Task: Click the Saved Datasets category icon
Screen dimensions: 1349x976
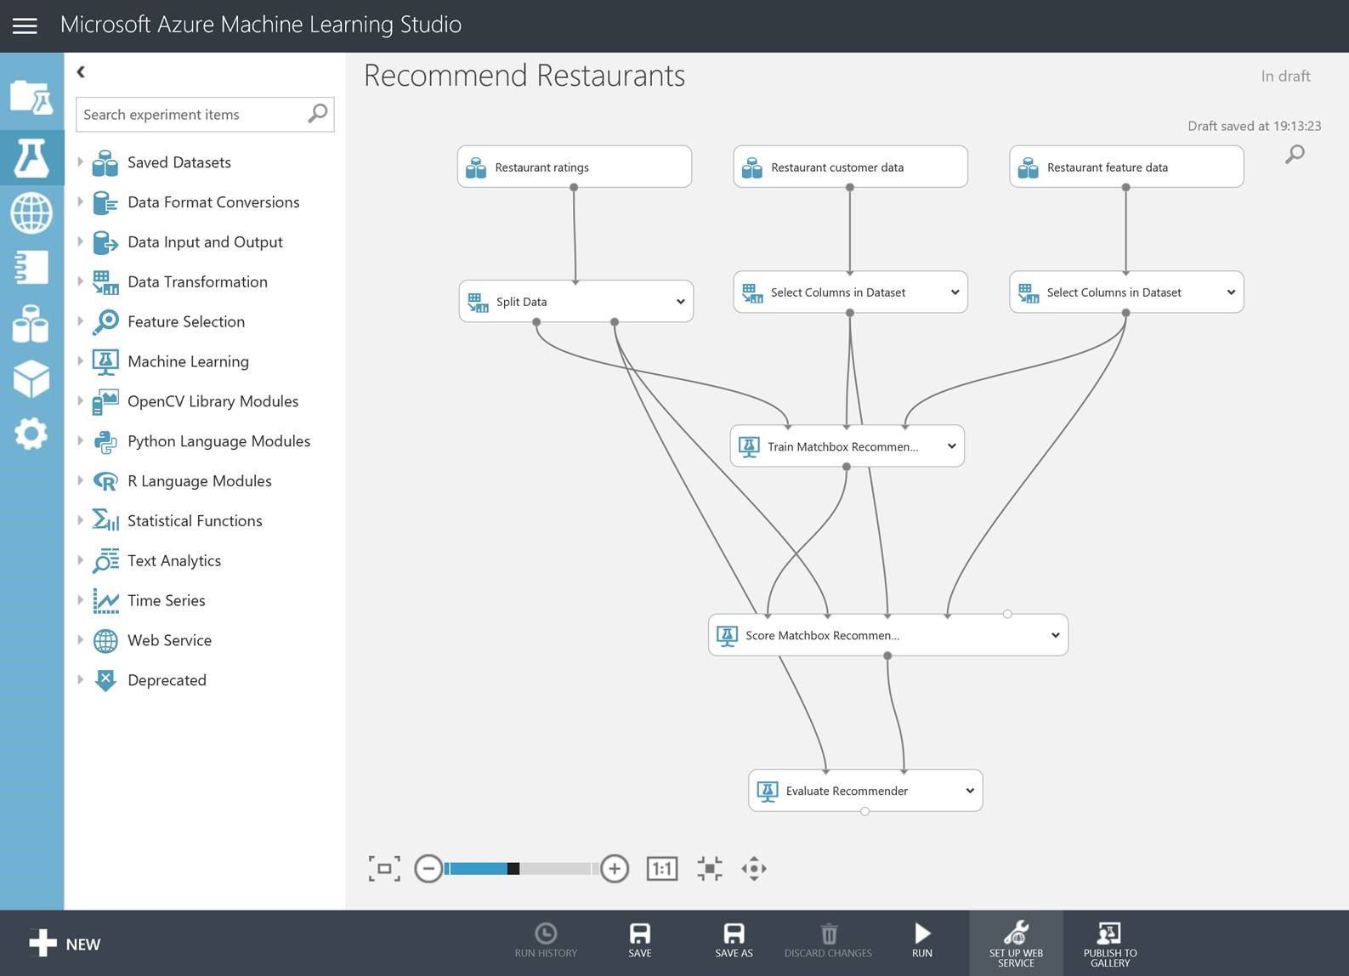Action: pos(105,162)
